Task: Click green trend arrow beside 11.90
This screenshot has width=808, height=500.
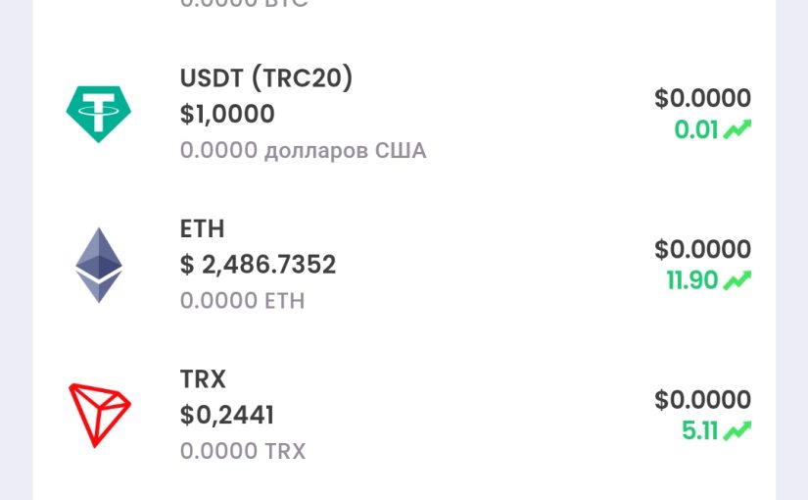Action: [737, 280]
